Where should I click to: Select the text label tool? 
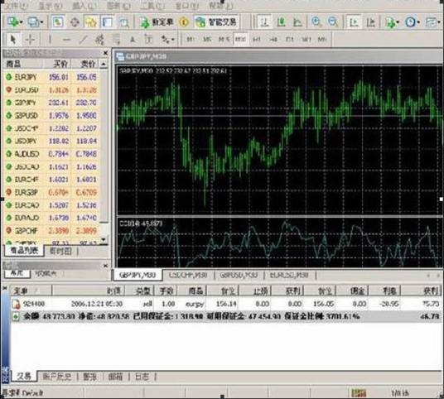(x=148, y=40)
